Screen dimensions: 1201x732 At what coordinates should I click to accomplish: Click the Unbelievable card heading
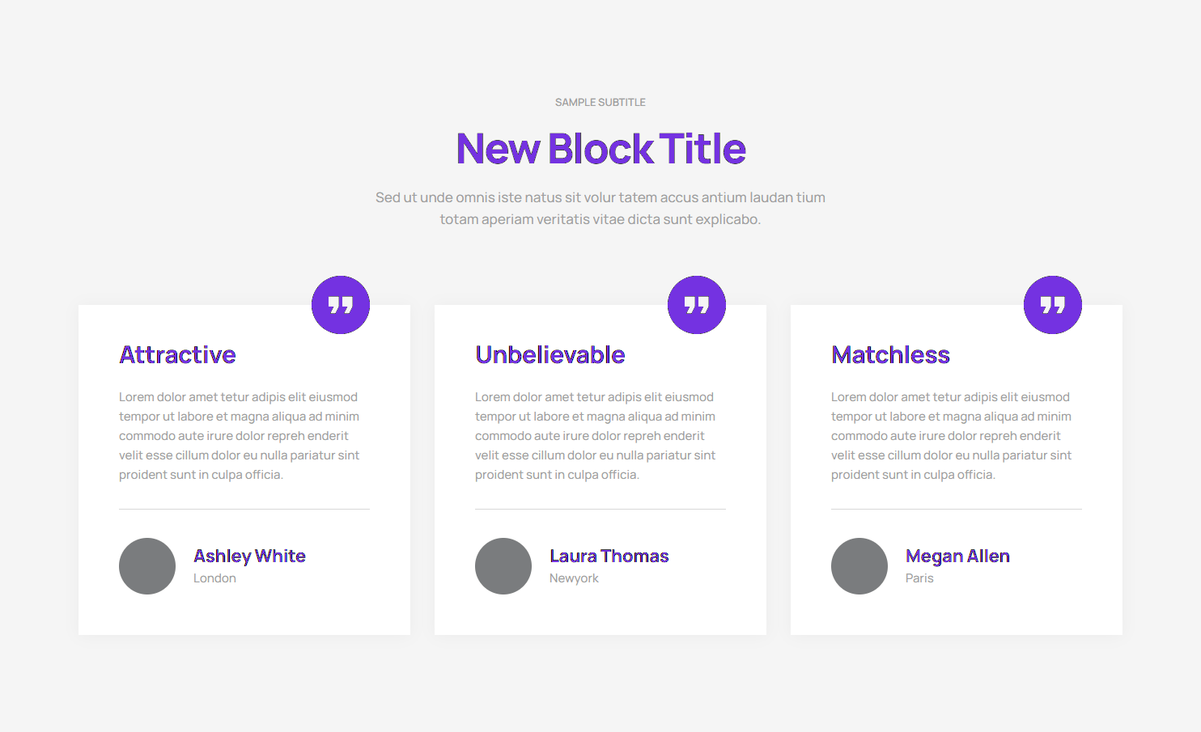550,355
